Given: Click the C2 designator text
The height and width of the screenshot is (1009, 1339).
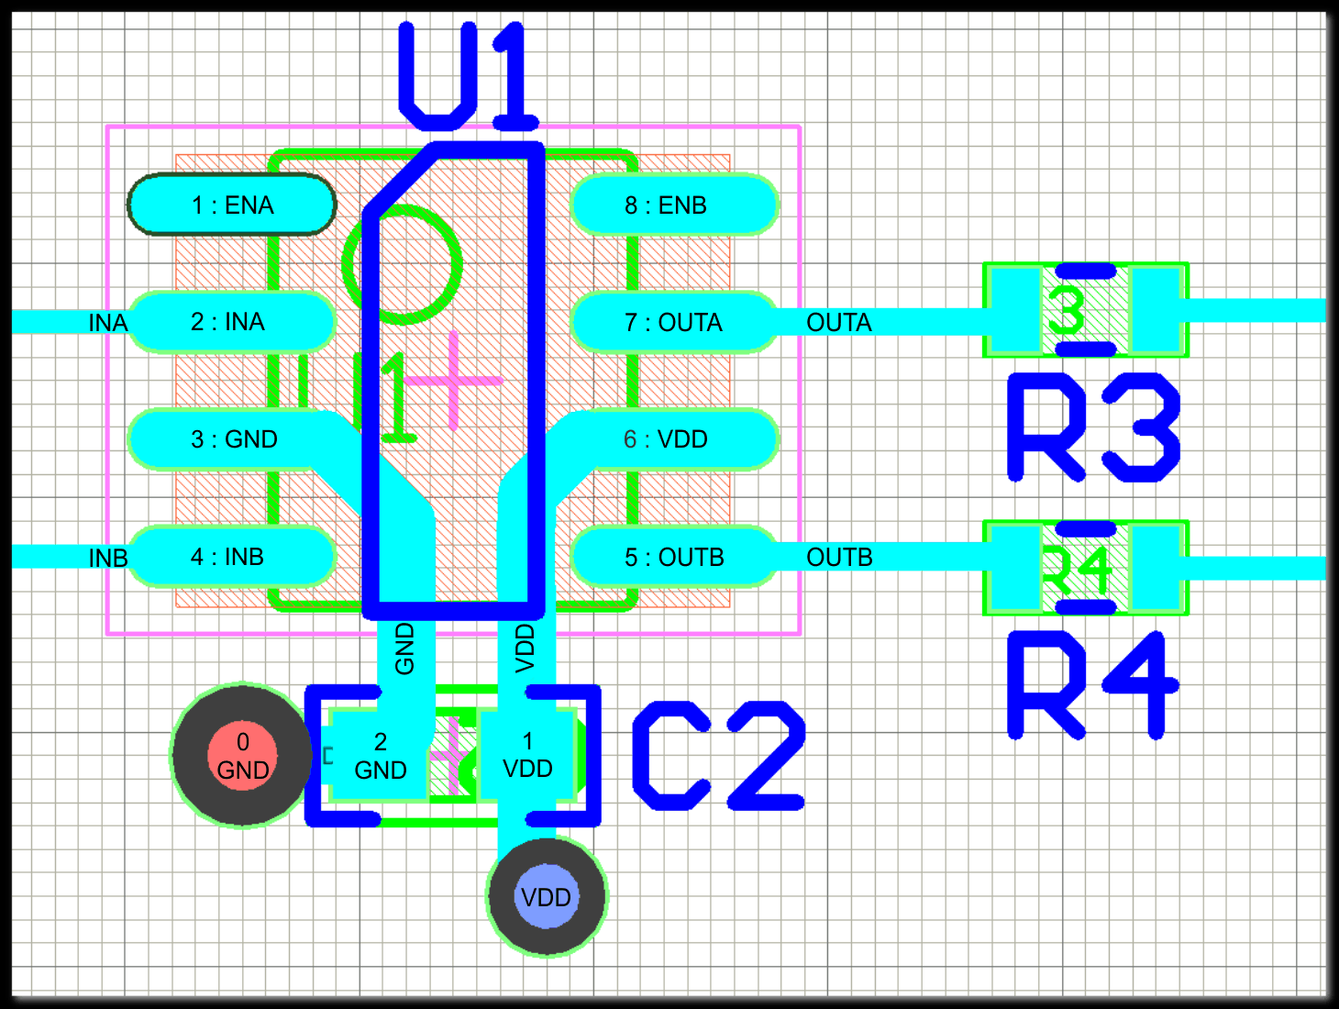Looking at the screenshot, I should coord(719,756).
